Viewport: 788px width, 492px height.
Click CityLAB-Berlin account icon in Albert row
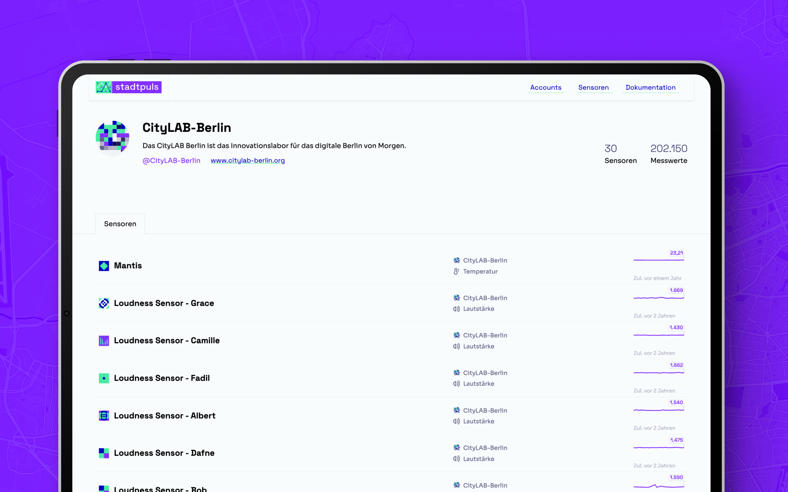(456, 410)
